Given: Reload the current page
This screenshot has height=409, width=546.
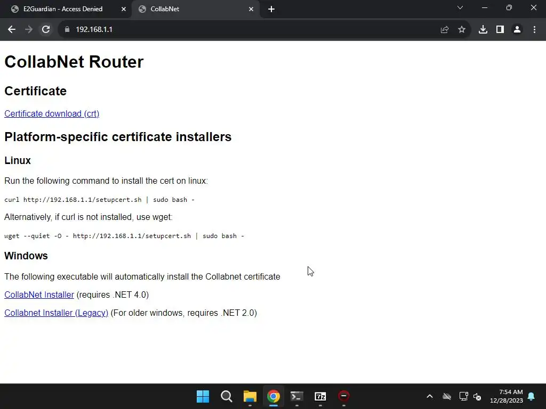Looking at the screenshot, I should click(x=46, y=30).
